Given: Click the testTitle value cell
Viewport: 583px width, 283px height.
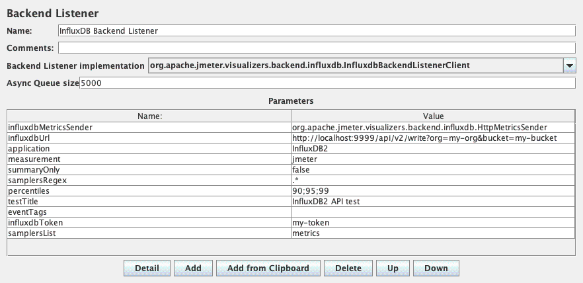Looking at the screenshot, I should (x=433, y=202).
